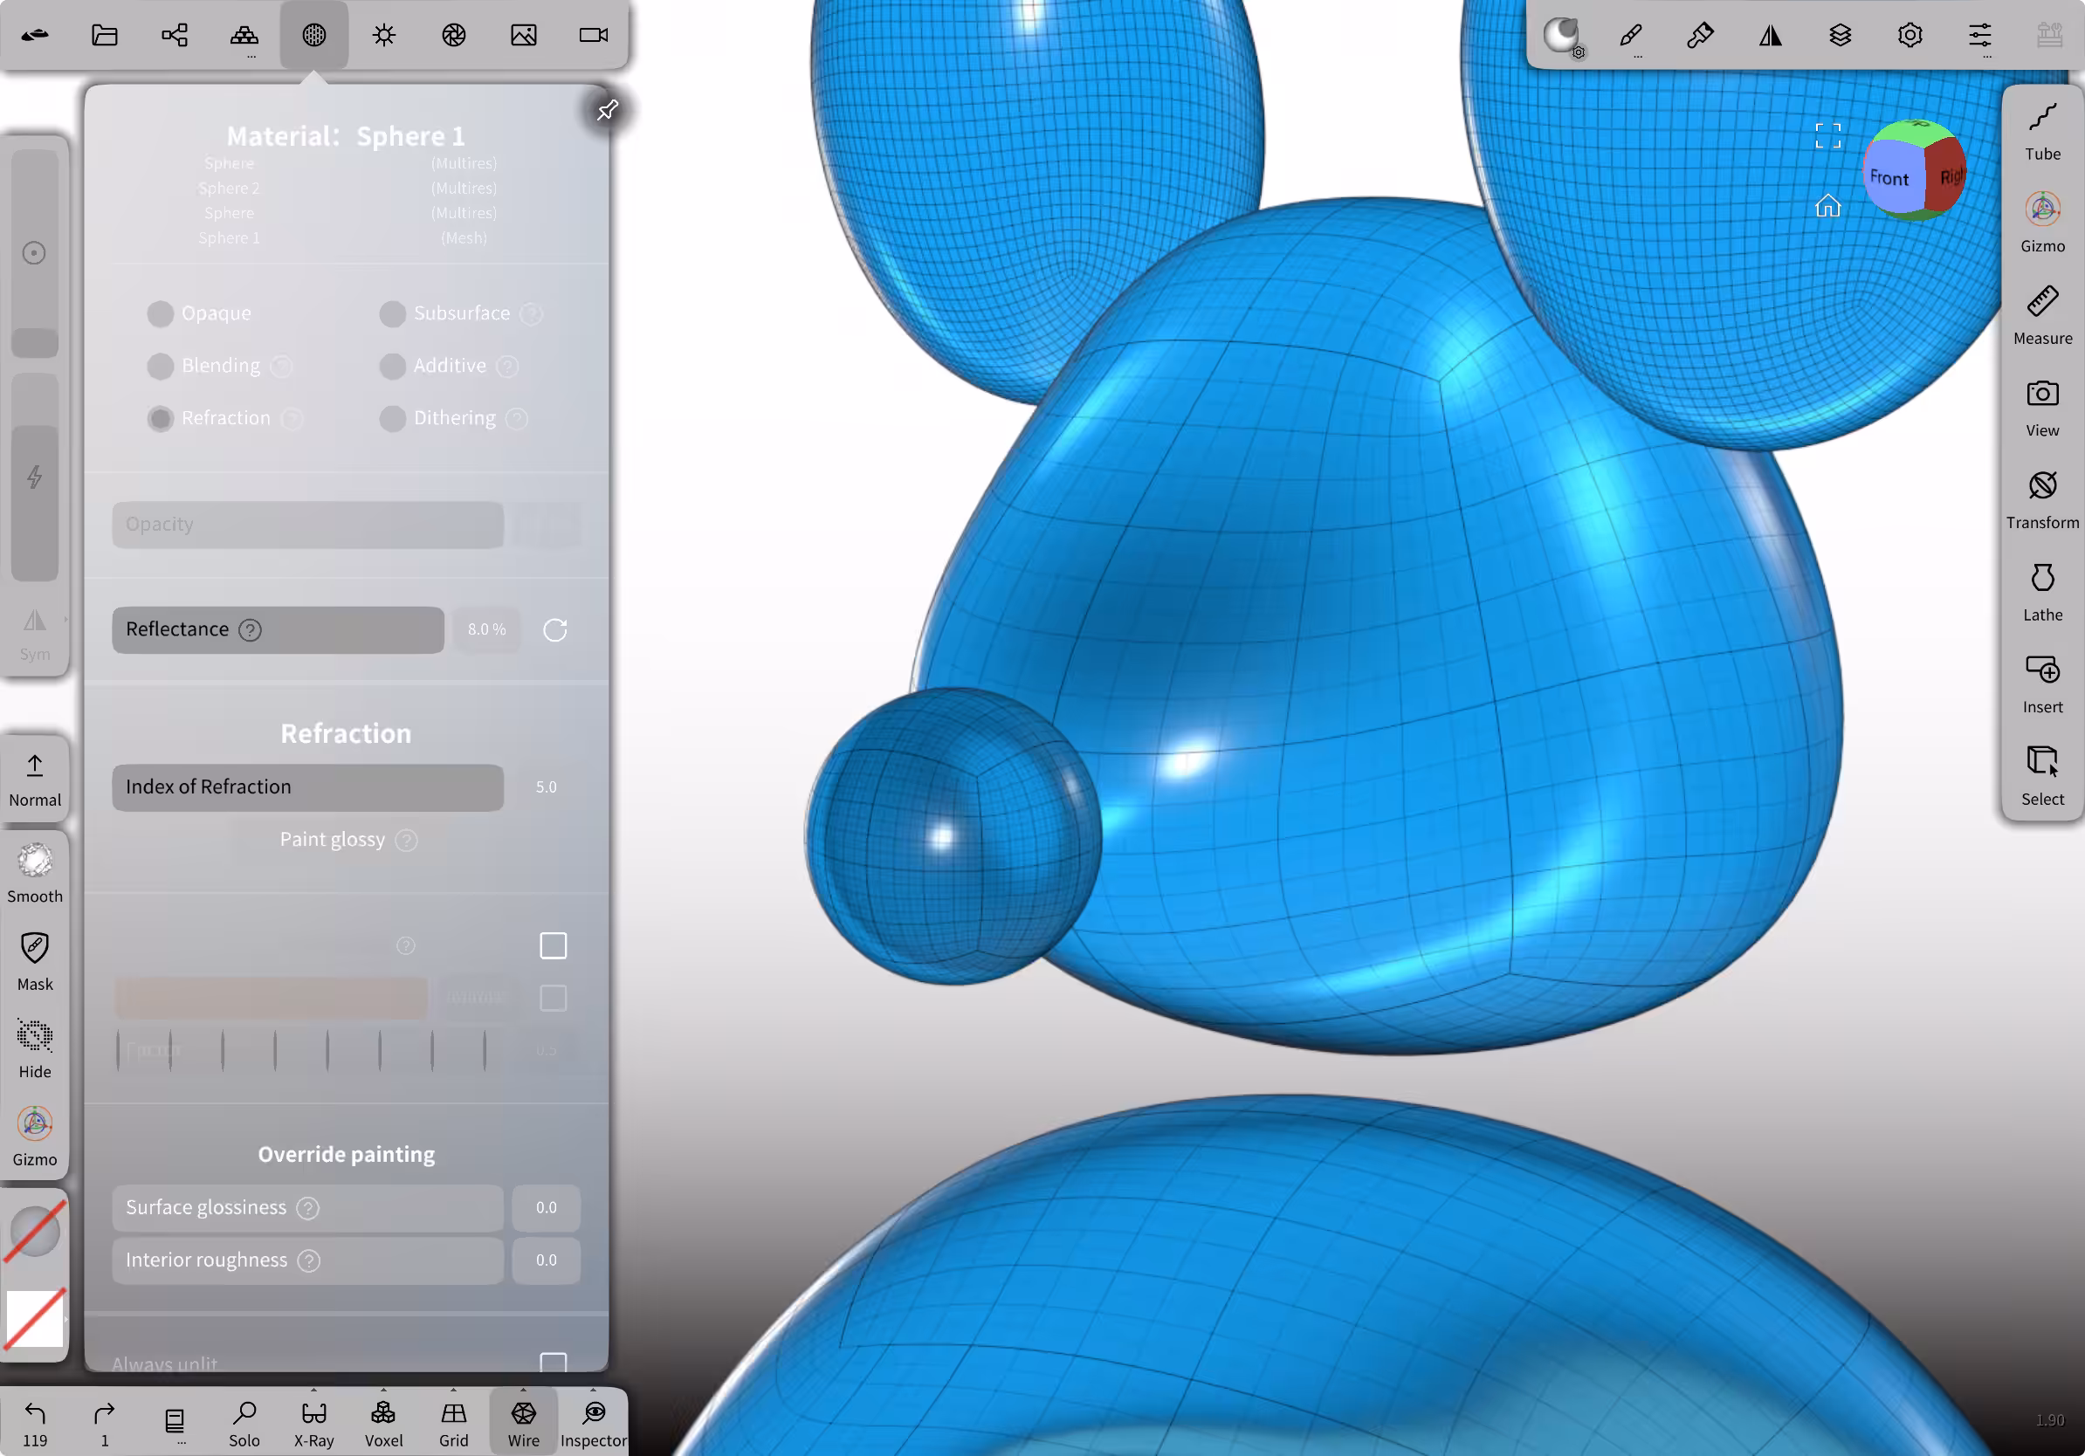Open the Reflectance help question mark
The image size is (2085, 1456).
click(251, 630)
